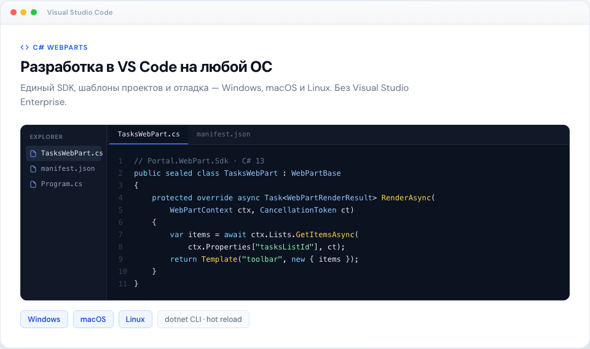
Task: Click the file icon next to manifest.json
Action: [x=33, y=169]
